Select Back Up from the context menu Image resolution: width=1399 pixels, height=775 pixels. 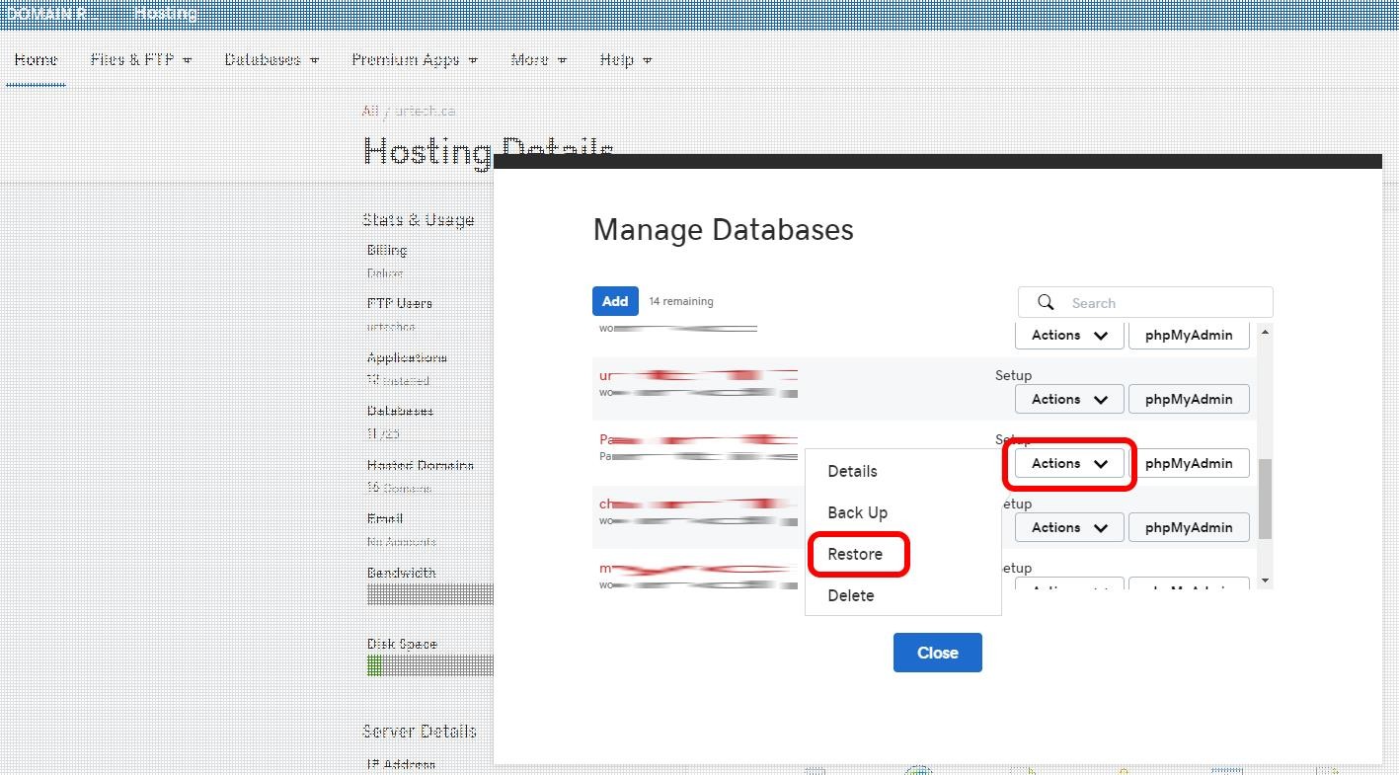point(857,512)
